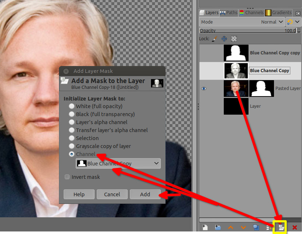Screen dimensions: 302x234
Task: Lock pixels with the paintbrush icon
Action: tap(214, 39)
